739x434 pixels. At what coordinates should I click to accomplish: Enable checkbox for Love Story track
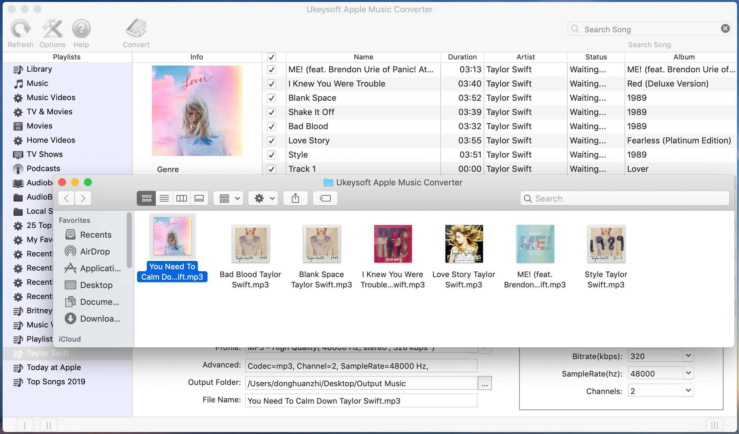(x=271, y=140)
